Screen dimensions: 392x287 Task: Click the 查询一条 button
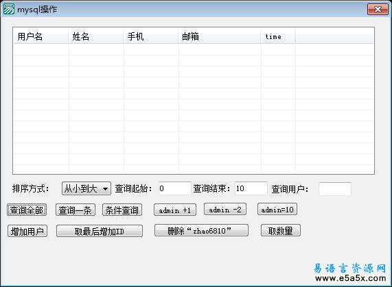pos(76,210)
